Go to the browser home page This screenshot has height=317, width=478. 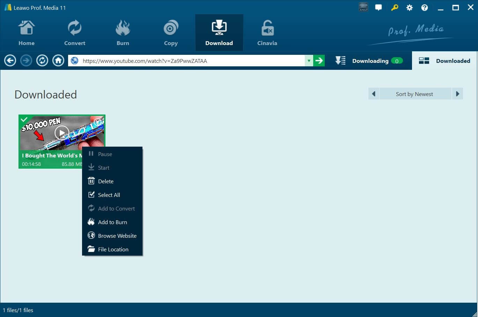(58, 61)
